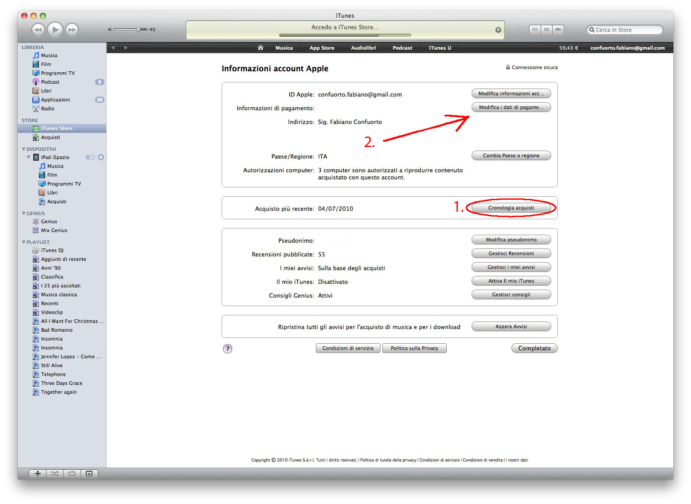This screenshot has height=504, width=691.
Task: Switch to list view
Action: coord(535,30)
